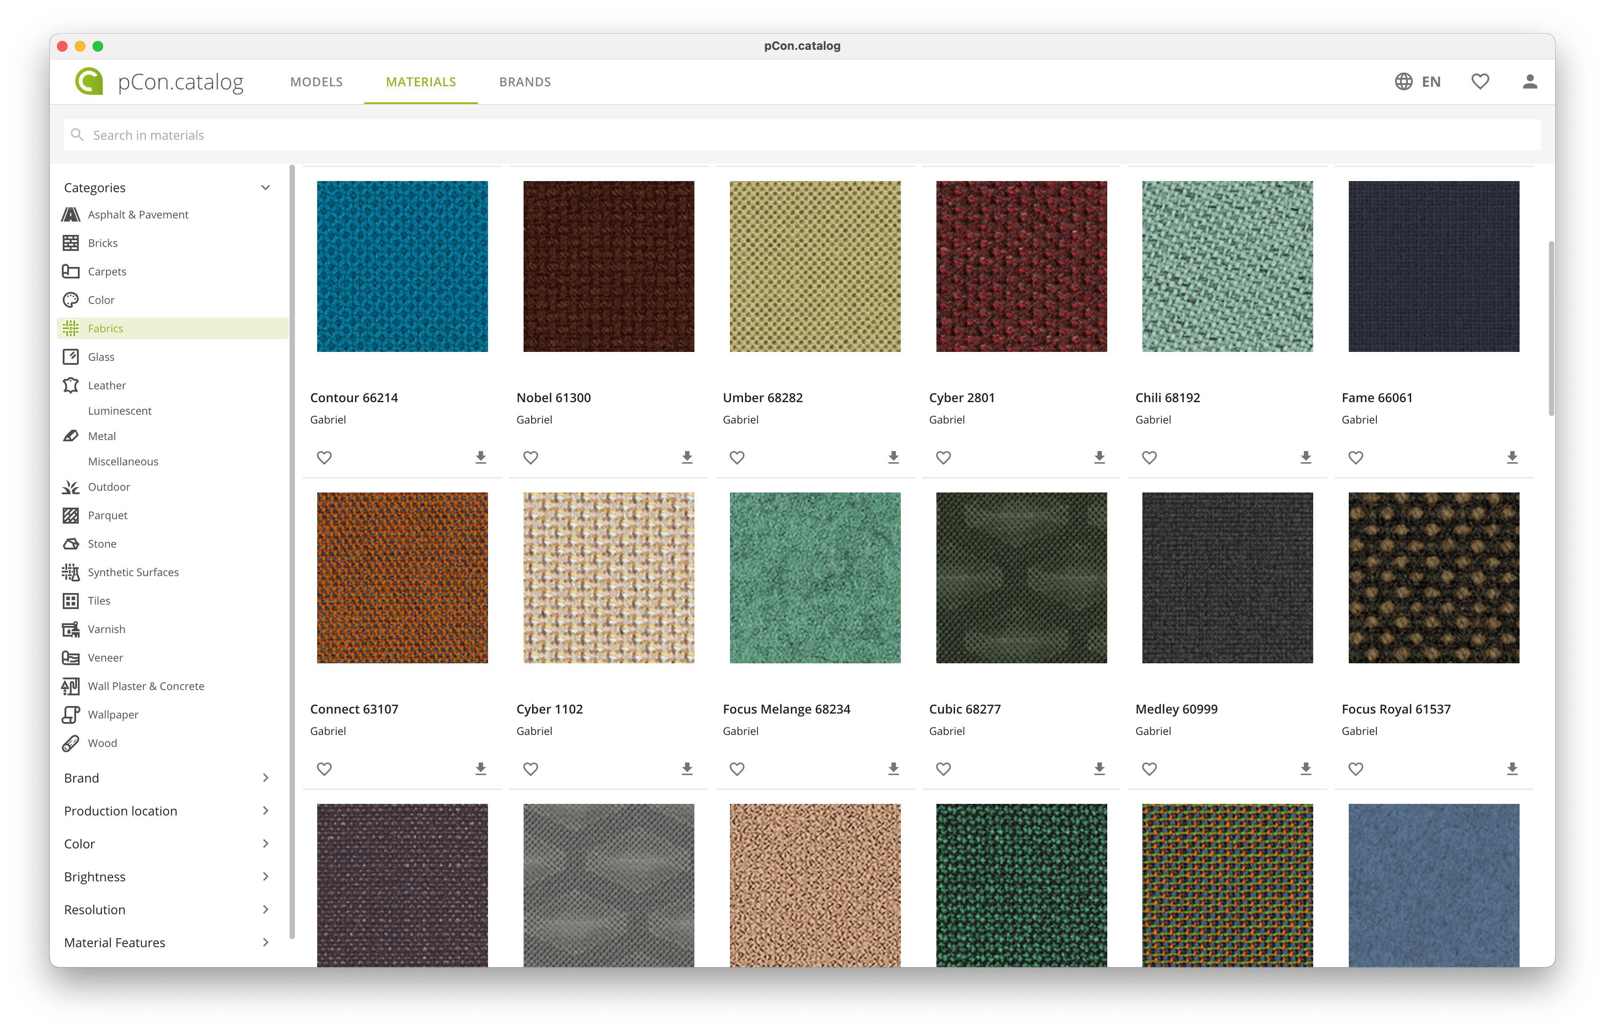Open favorites heart in top bar

click(1480, 82)
